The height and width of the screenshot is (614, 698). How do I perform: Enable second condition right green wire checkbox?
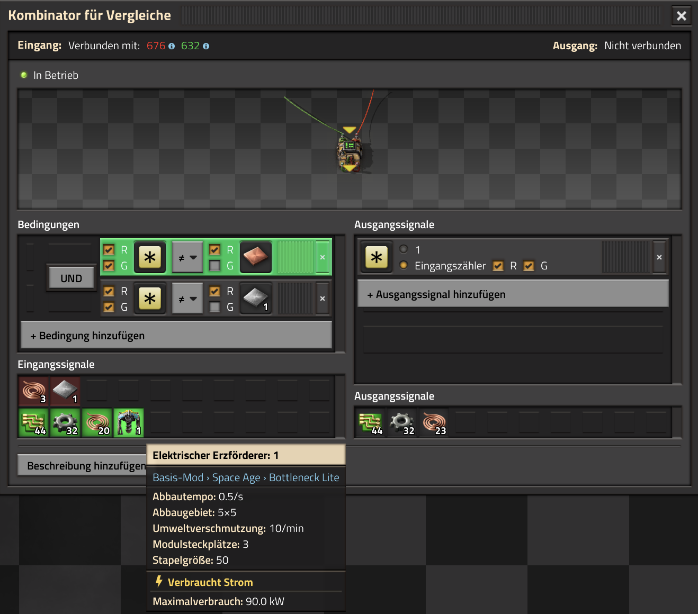coord(214,307)
